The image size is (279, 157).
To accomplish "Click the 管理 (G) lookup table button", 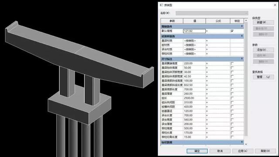I will [263, 77].
